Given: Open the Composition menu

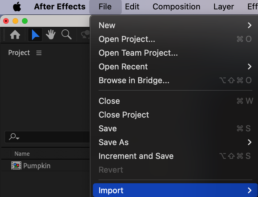Looking at the screenshot, I should [x=176, y=7].
